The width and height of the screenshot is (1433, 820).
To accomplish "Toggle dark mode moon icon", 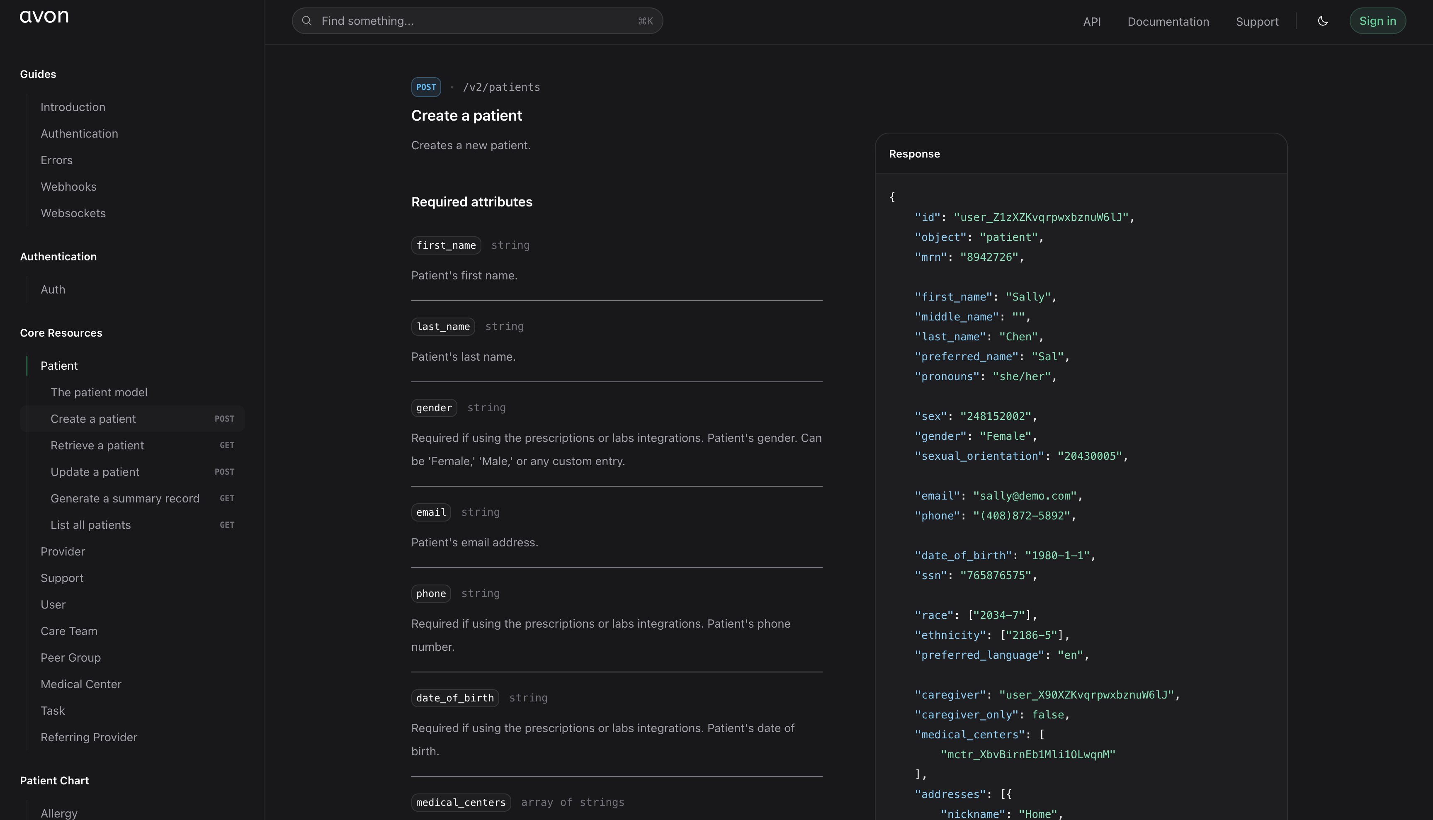I will pyautogui.click(x=1323, y=21).
